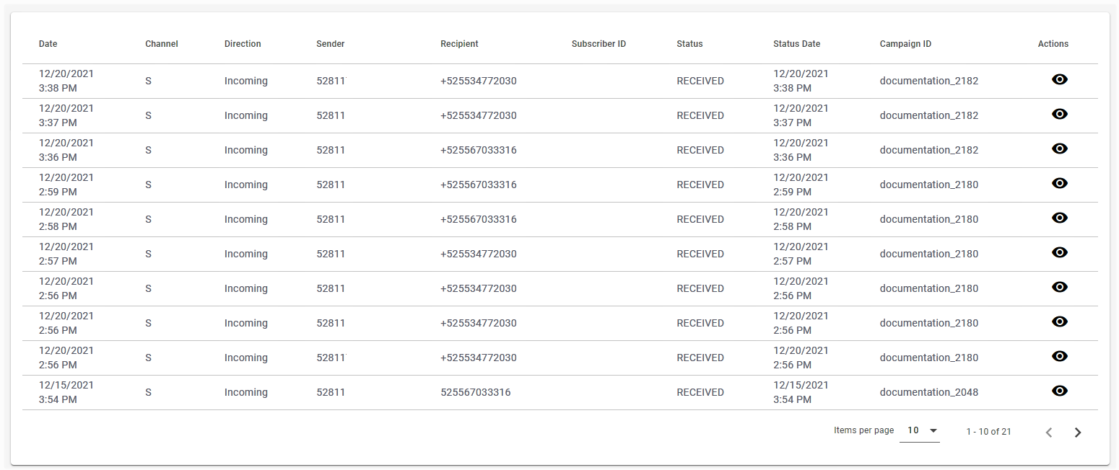Select Date cell '12/20/2021 3:37 PM'
Screen dimensions: 1119x470
click(66, 115)
